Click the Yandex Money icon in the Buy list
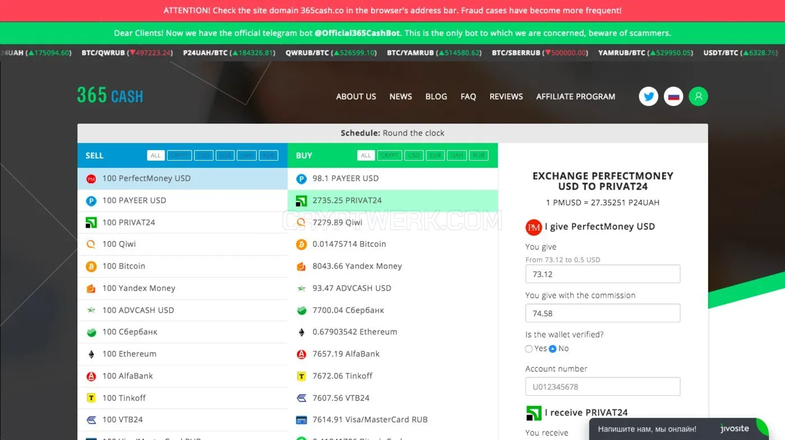The width and height of the screenshot is (785, 440). [x=301, y=266]
